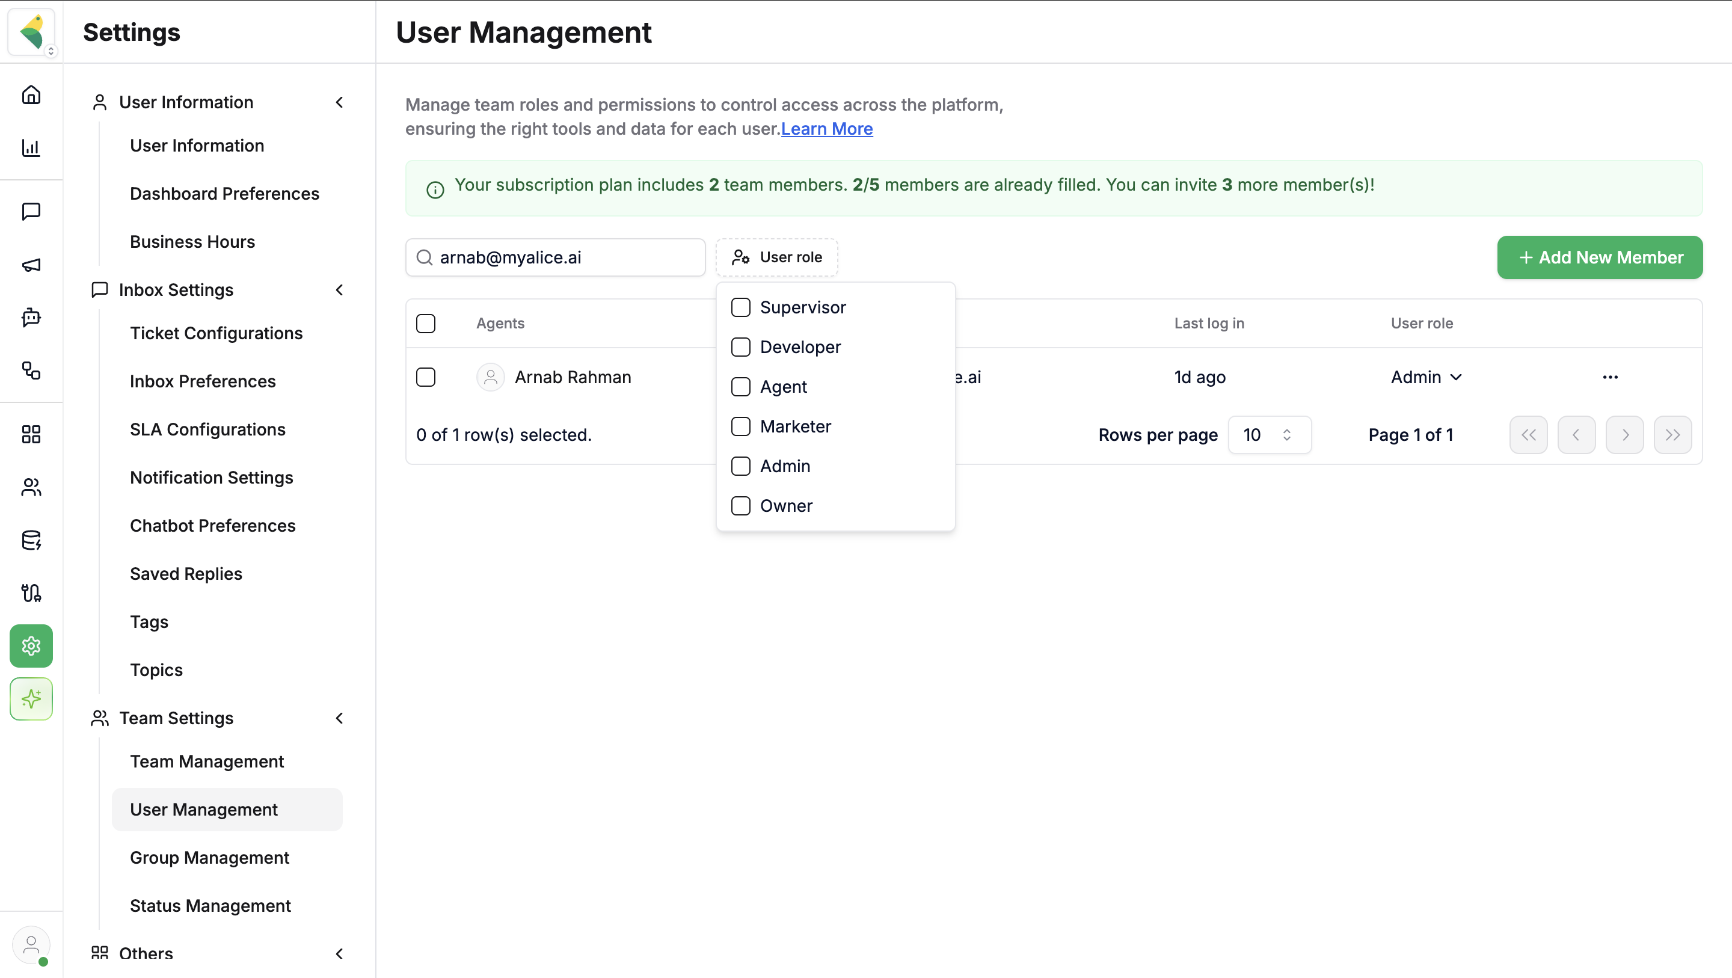This screenshot has width=1732, height=978.
Task: Open Chatbot Preferences
Action: [x=212, y=526]
